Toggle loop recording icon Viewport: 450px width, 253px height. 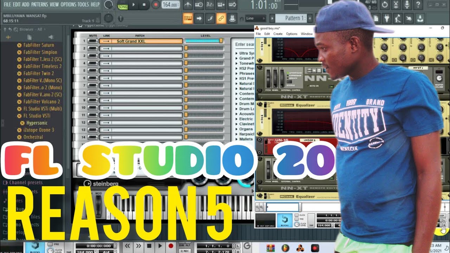point(232,5)
